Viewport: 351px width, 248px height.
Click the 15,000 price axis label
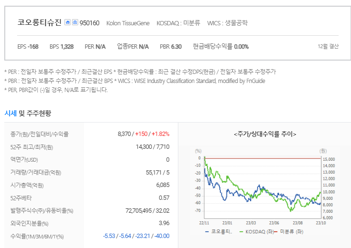[x=329, y=159]
